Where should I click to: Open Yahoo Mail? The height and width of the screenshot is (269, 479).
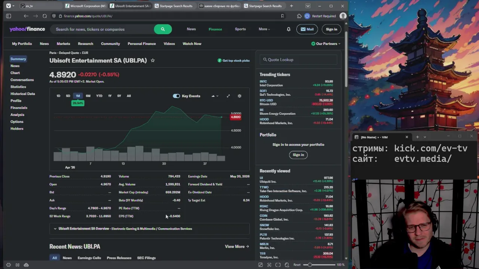(307, 29)
